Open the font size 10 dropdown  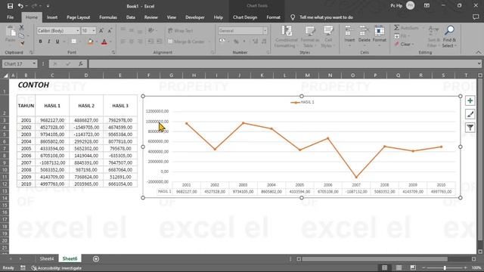coord(94,30)
